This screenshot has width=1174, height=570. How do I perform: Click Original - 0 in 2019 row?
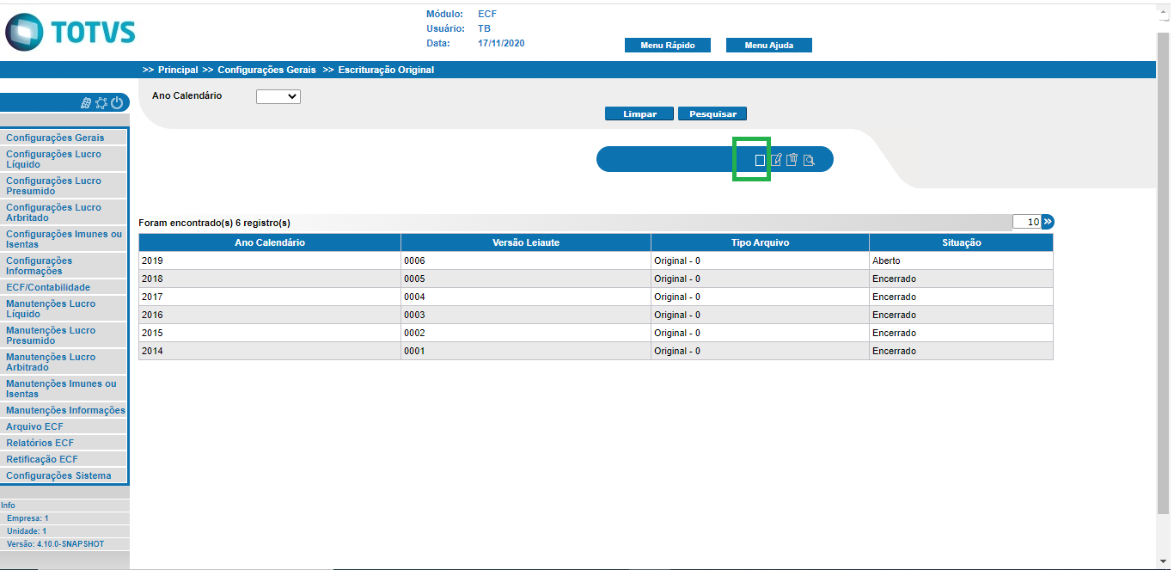click(x=760, y=260)
